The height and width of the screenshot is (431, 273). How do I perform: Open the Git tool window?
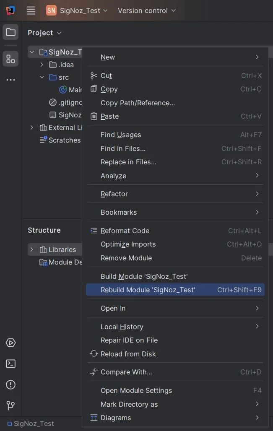10,405
